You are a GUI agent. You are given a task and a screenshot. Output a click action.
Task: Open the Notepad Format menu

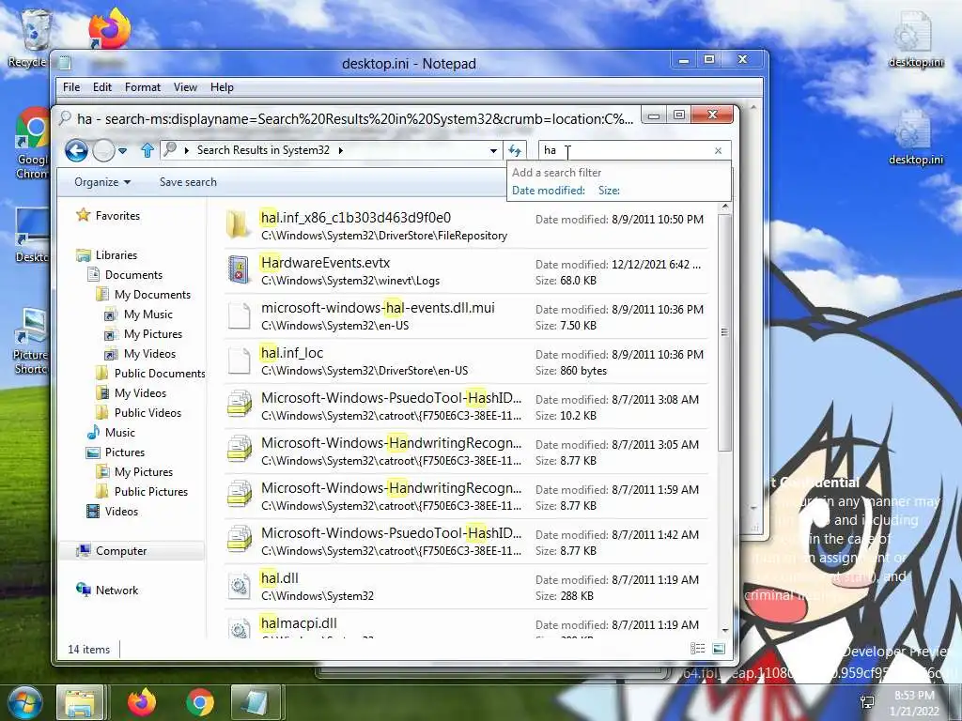(143, 87)
